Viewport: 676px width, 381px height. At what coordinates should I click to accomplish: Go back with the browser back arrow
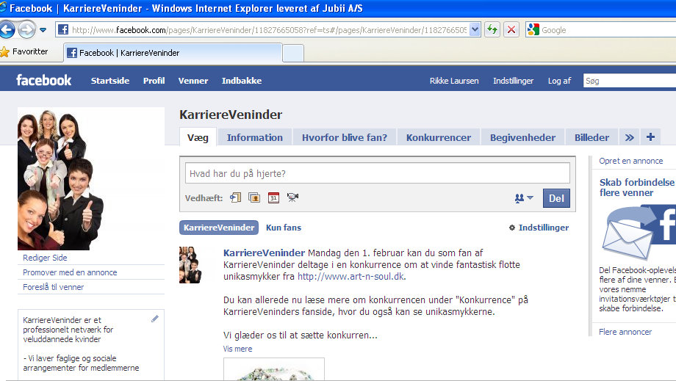click(x=7, y=29)
